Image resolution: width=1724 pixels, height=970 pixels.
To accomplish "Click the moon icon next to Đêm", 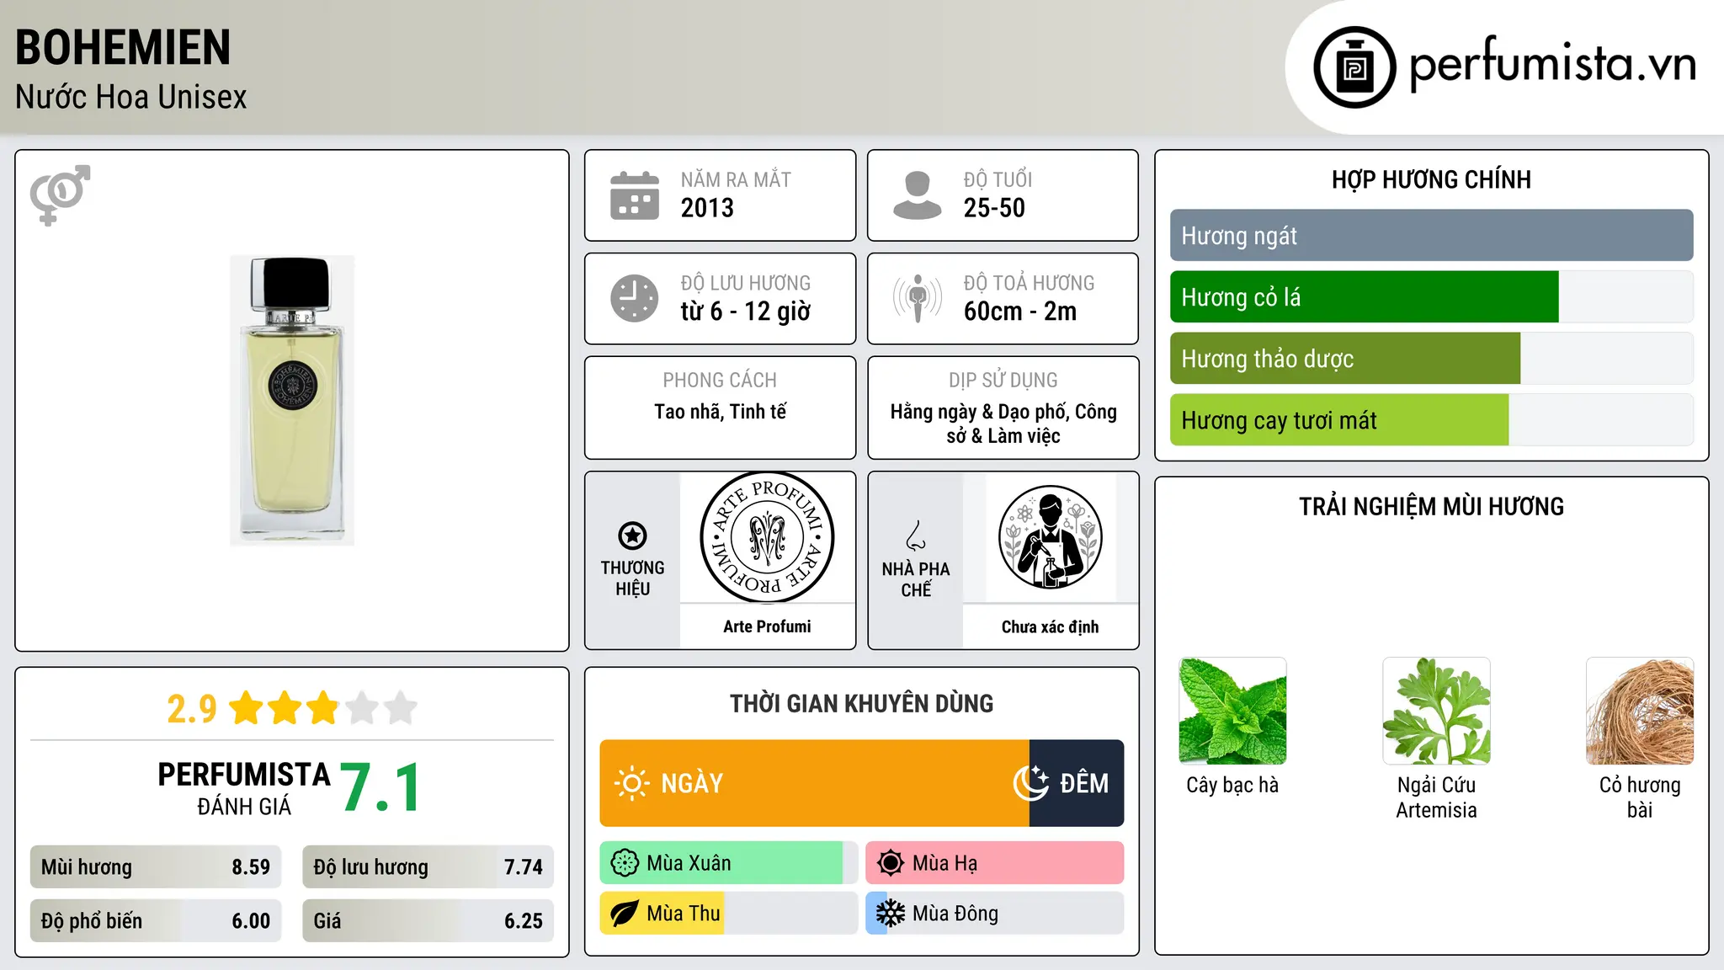I will click(x=1031, y=783).
